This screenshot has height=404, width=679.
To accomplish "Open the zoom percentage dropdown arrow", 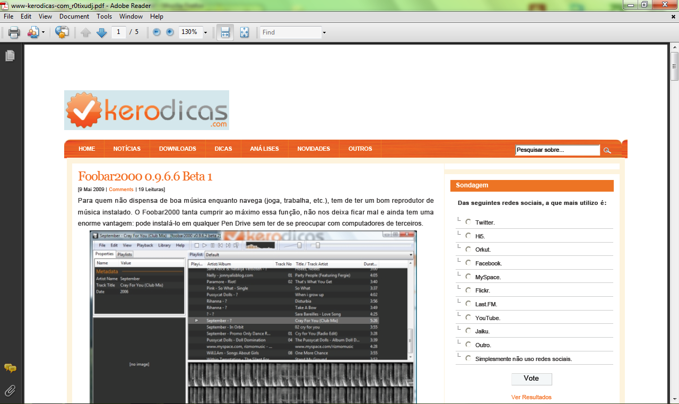I will pyautogui.click(x=205, y=32).
